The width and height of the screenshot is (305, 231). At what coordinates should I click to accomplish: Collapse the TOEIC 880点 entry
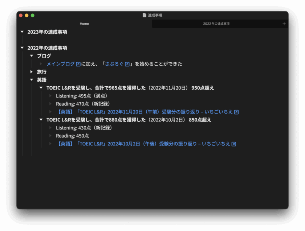[x=41, y=120]
